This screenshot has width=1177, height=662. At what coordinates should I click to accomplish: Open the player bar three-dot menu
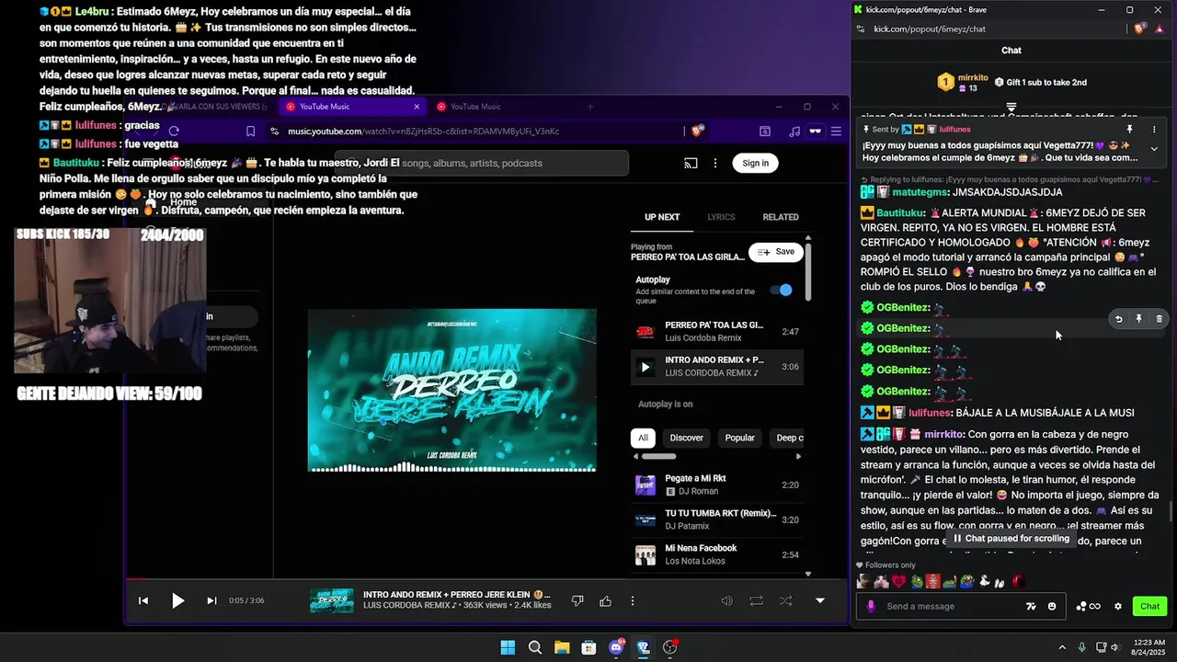click(633, 600)
